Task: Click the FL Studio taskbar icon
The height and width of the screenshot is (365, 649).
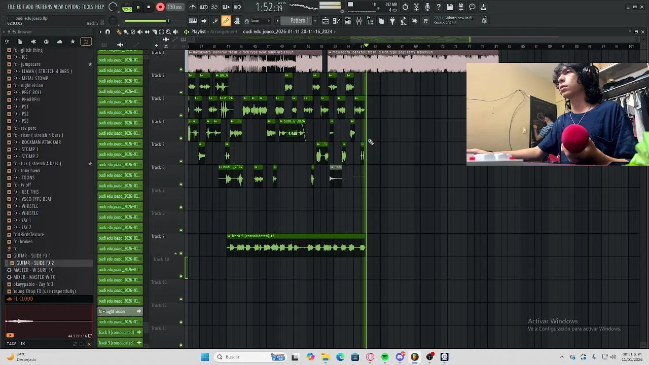Action: pos(414,357)
